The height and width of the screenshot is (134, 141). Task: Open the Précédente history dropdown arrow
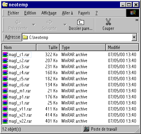pos(34,25)
